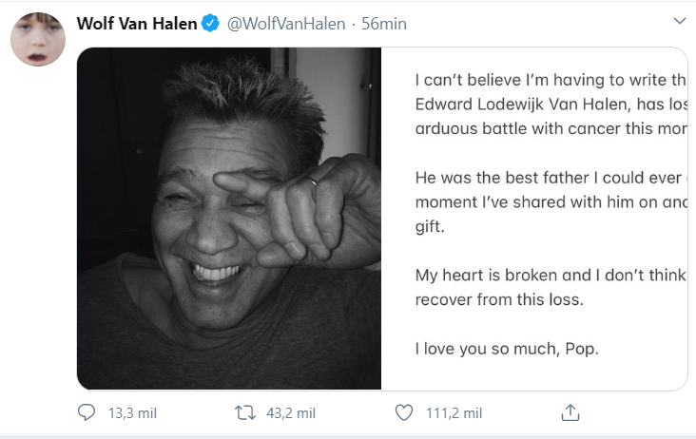This screenshot has width=696, height=439.
Task: Click the "arduous battle with cancer" text line
Action: click(x=550, y=127)
